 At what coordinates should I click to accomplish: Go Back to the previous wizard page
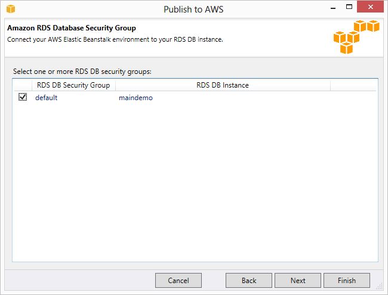(x=249, y=281)
